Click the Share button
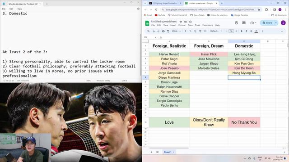 267,23
